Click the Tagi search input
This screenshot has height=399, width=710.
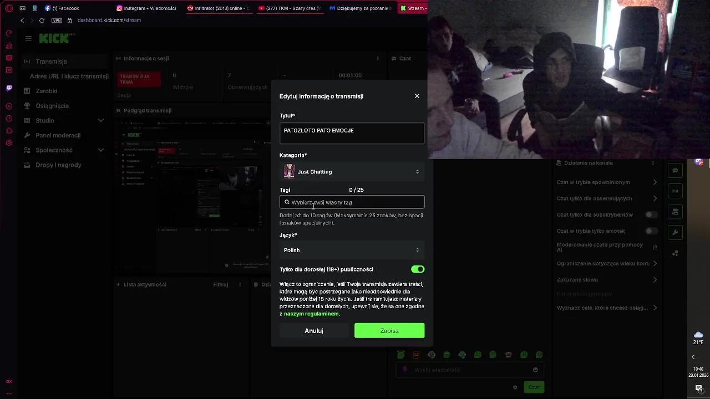352,202
